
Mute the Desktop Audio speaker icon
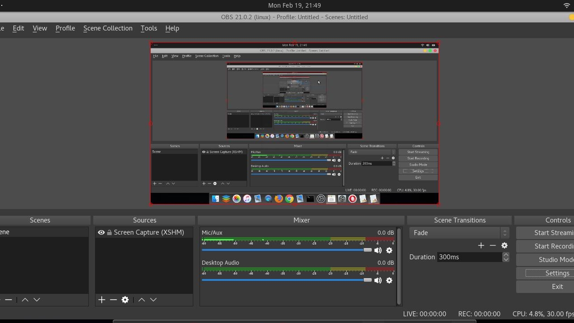click(x=378, y=280)
